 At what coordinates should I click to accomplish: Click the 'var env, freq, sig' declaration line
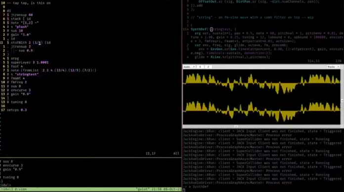[x=241, y=45]
